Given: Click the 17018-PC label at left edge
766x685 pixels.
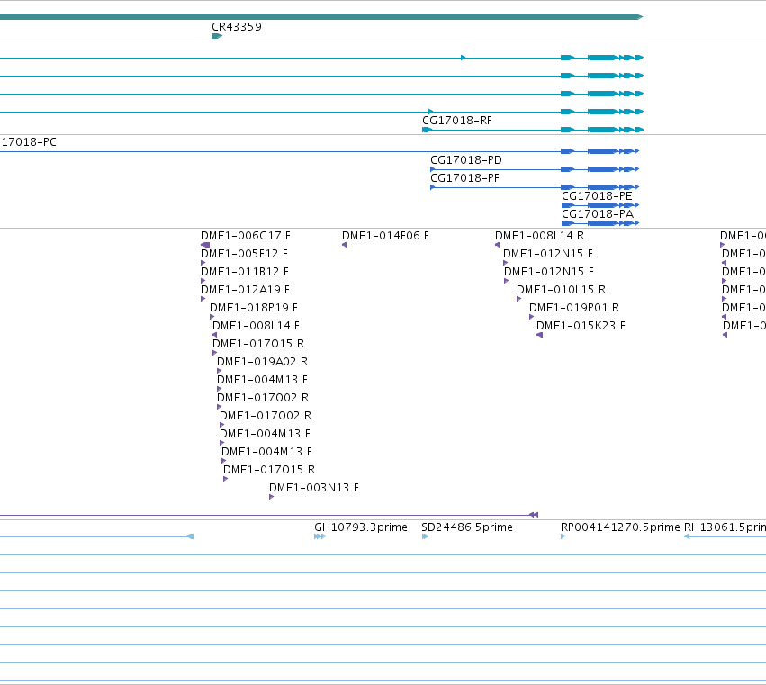Looking at the screenshot, I should pyautogui.click(x=29, y=142).
